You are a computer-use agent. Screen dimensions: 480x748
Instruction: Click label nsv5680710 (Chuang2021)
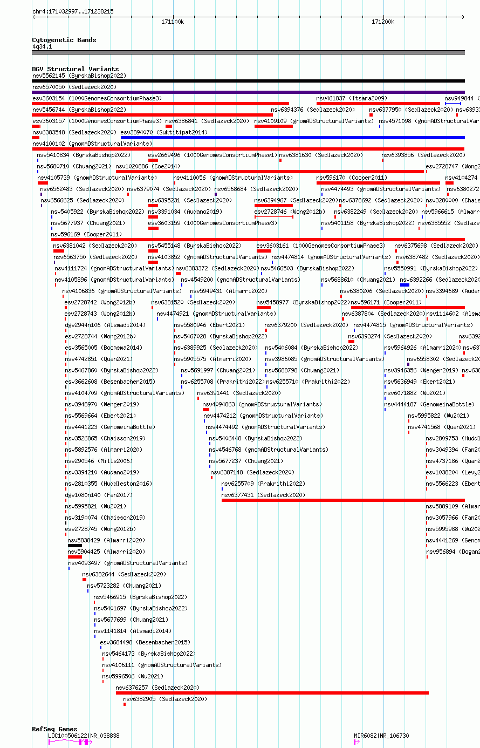point(73,166)
